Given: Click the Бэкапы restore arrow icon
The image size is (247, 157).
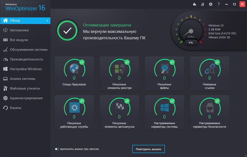Looking at the screenshot, I should [x=5, y=108].
